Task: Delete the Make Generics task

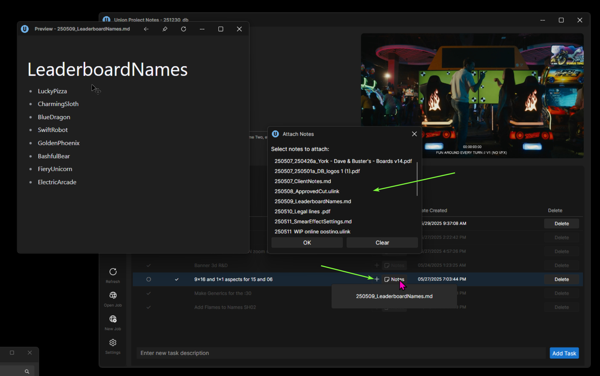Action: coord(562,293)
